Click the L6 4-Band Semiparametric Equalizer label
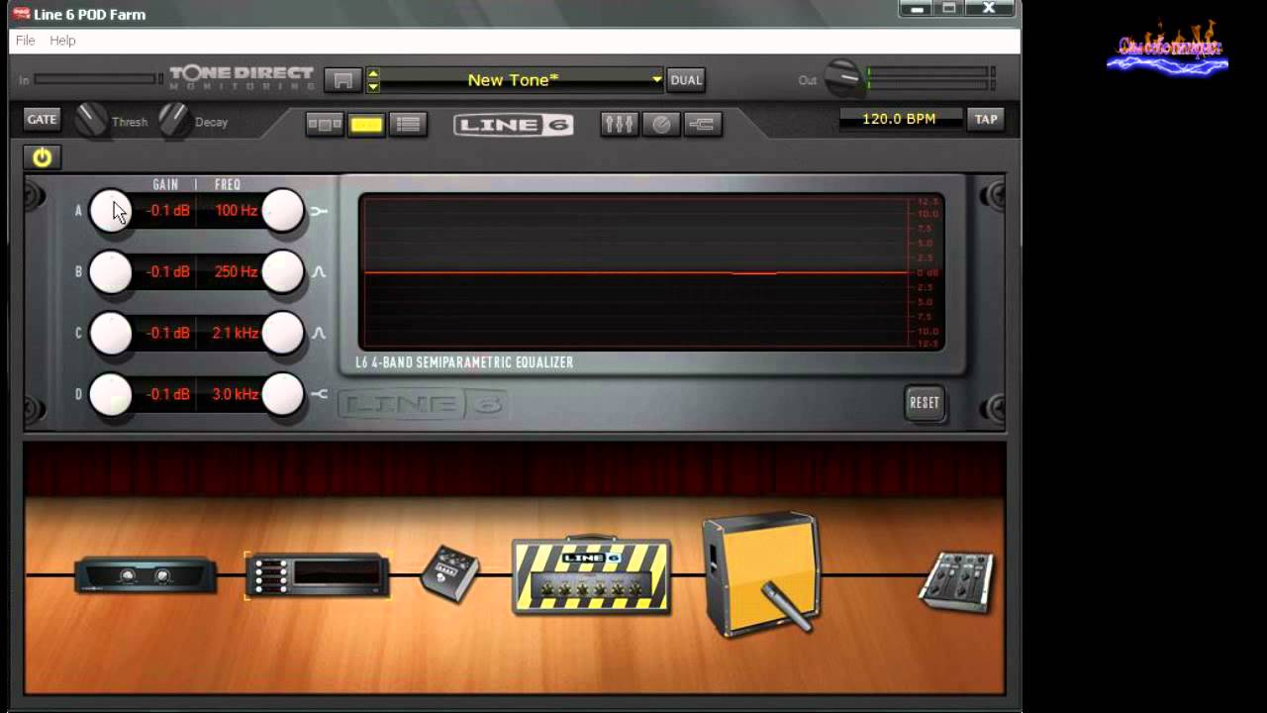Viewport: 1267px width, 713px height. pyautogui.click(x=464, y=362)
